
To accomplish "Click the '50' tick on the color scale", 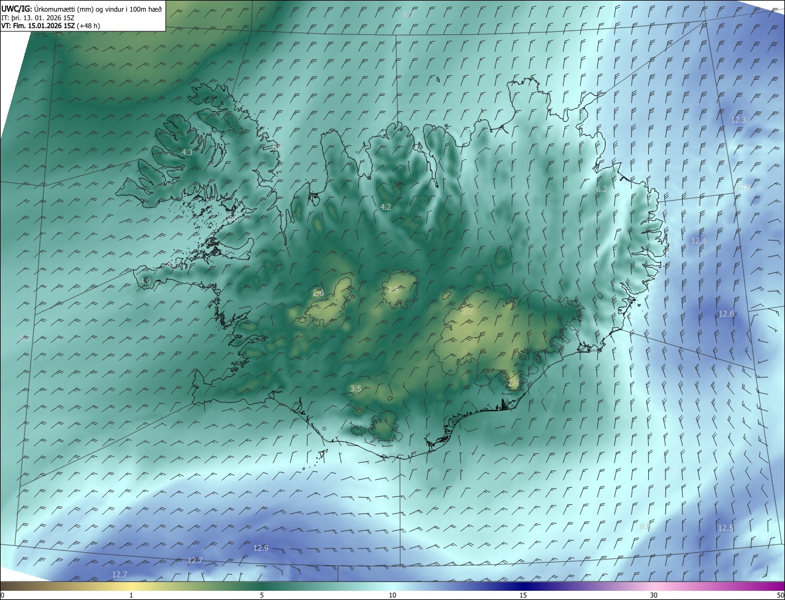I will 780,595.
